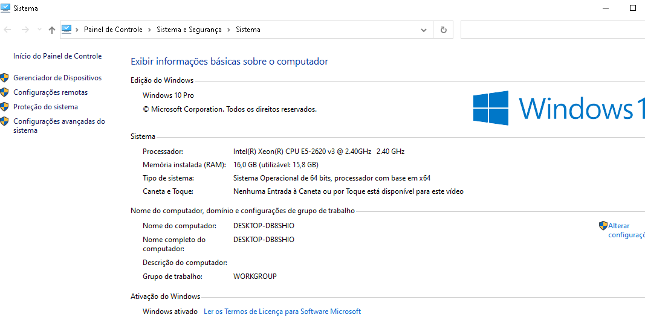Click shield icon beside Gerenciador de Dispositivos

[4, 78]
